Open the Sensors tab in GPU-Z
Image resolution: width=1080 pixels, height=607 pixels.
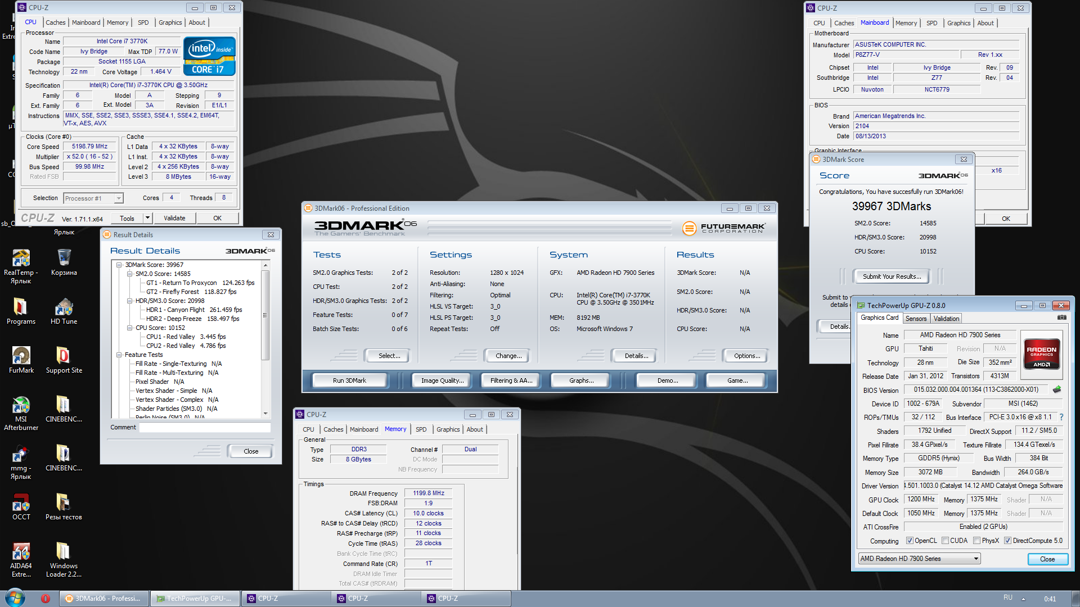pos(916,319)
